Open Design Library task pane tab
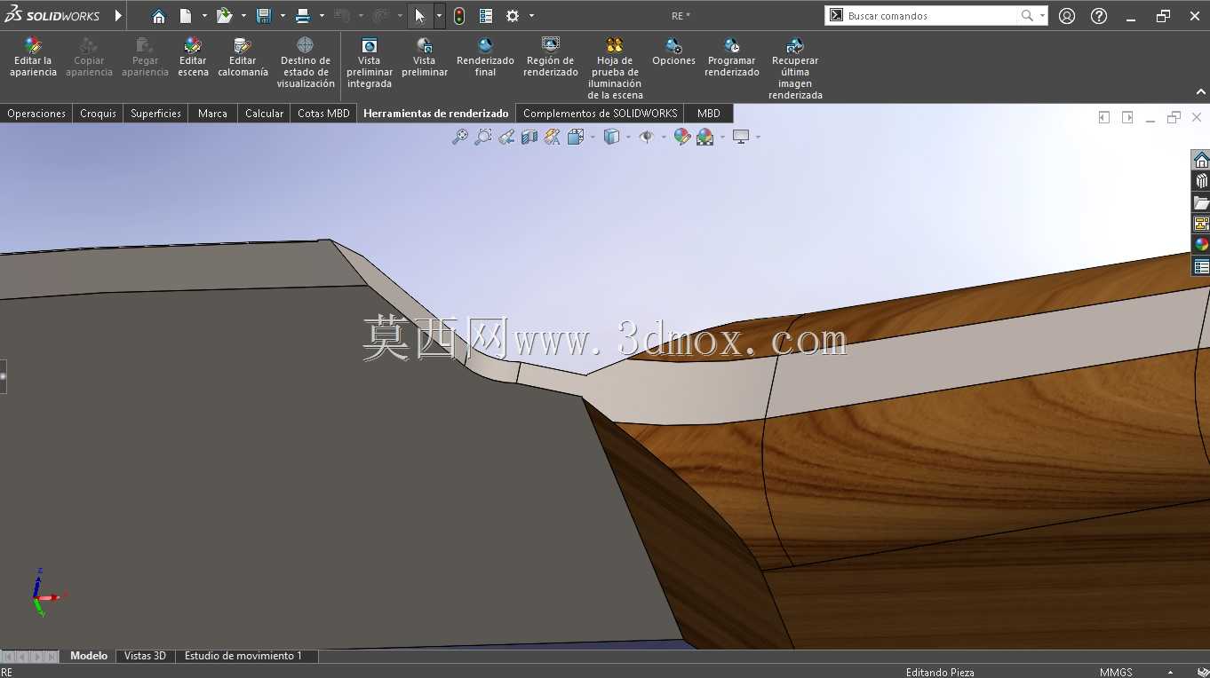Screen dimensions: 1210x678 (x=1201, y=181)
